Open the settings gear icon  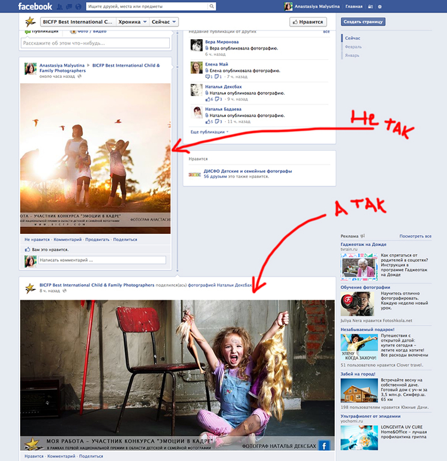(x=380, y=7)
